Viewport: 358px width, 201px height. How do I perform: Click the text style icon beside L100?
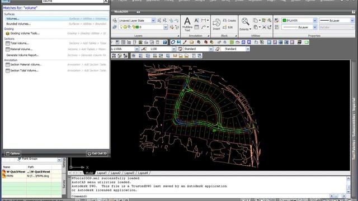pyautogui.click(x=144, y=49)
